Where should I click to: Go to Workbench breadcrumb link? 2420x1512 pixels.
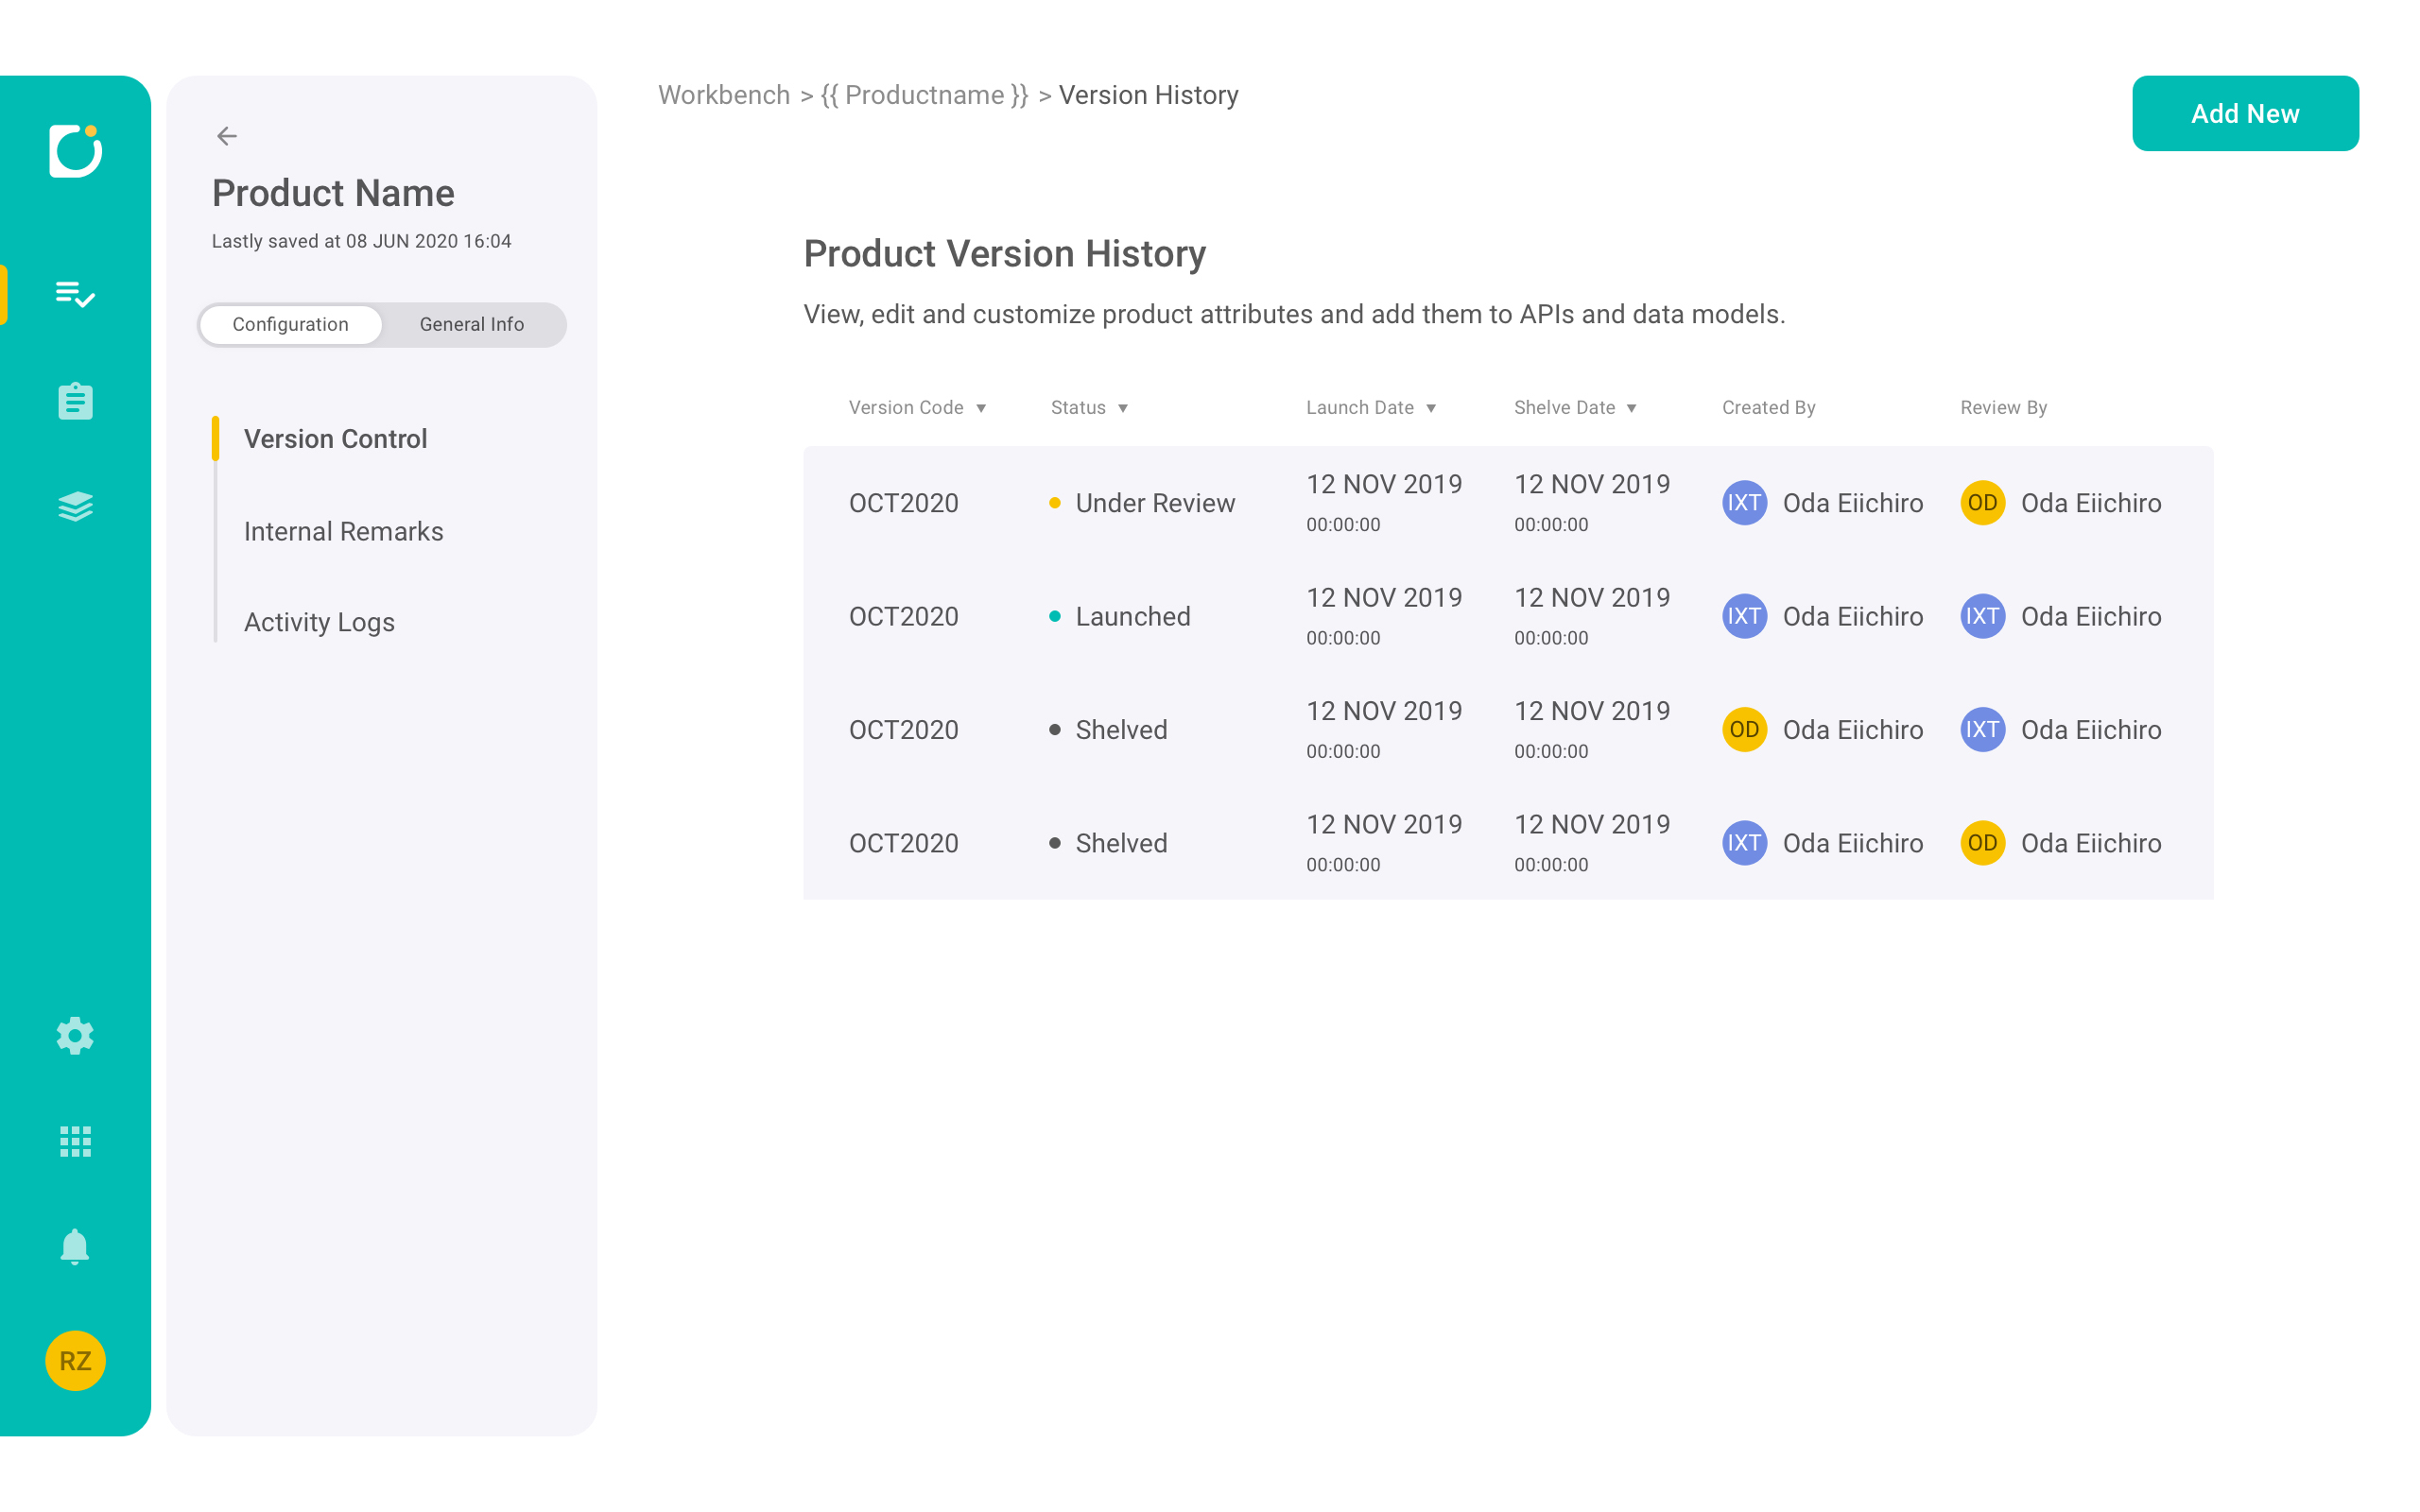point(724,95)
